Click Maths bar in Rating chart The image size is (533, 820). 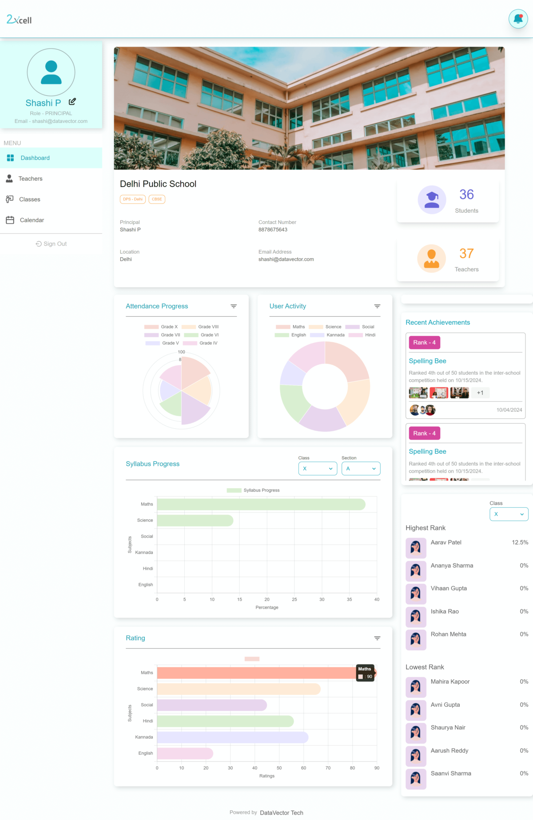266,673
